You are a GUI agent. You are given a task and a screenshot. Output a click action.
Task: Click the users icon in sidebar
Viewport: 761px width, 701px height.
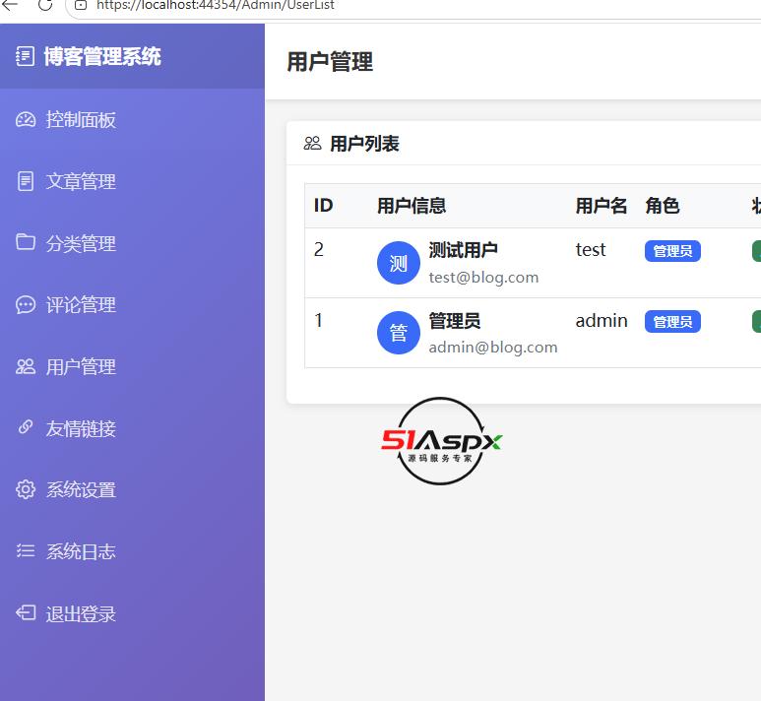[26, 366]
